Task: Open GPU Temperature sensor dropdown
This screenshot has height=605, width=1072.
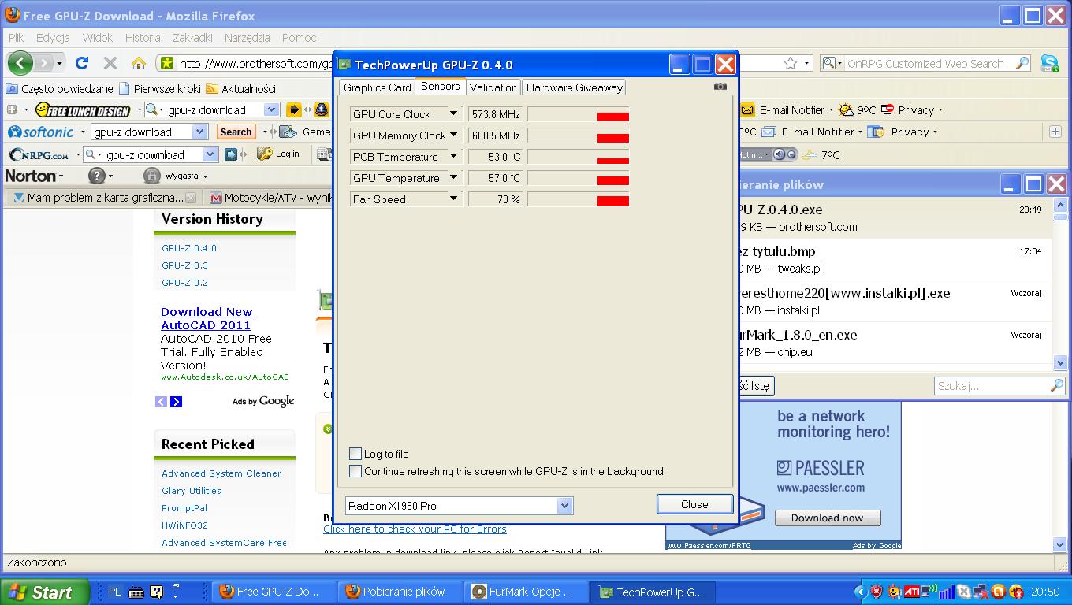Action: (453, 178)
